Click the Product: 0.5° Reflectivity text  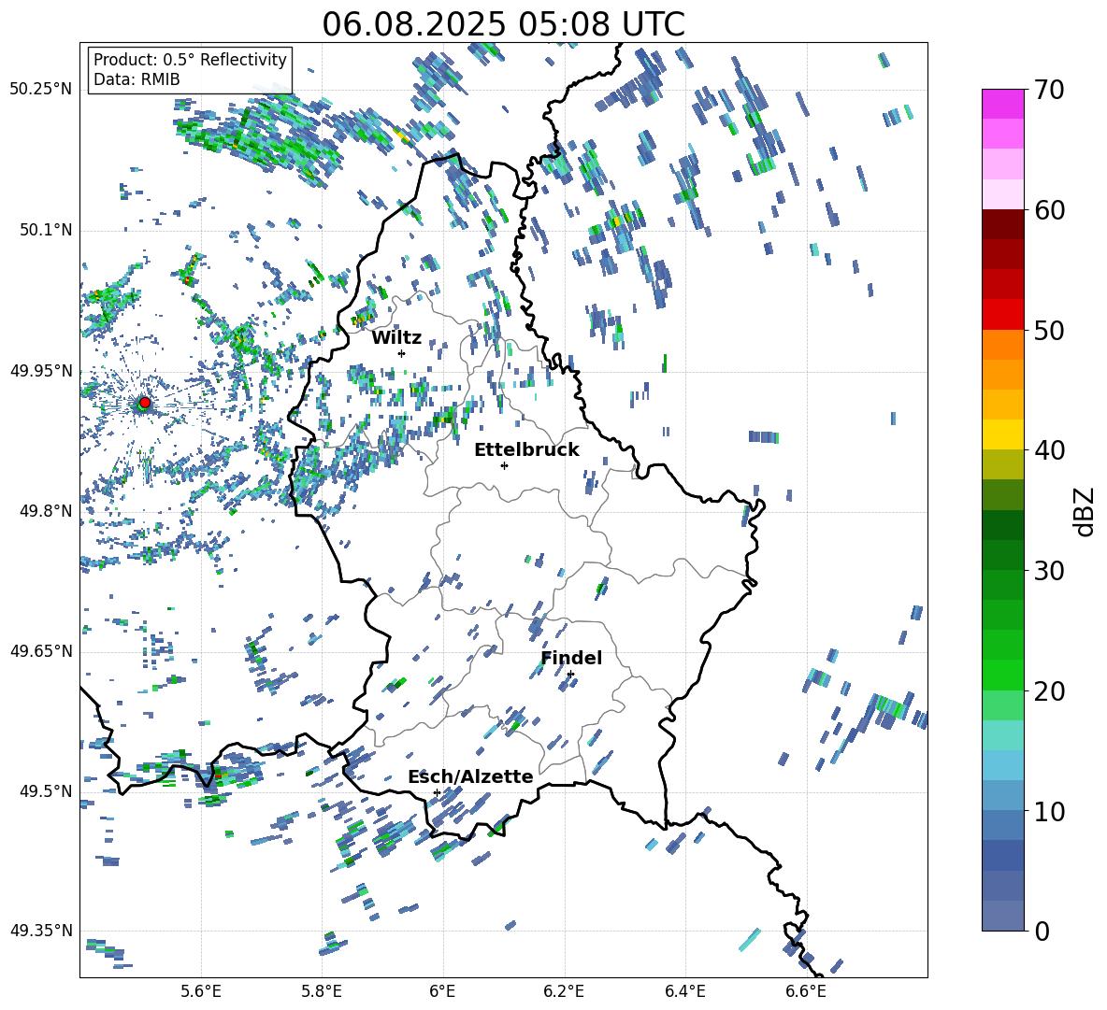(x=190, y=60)
